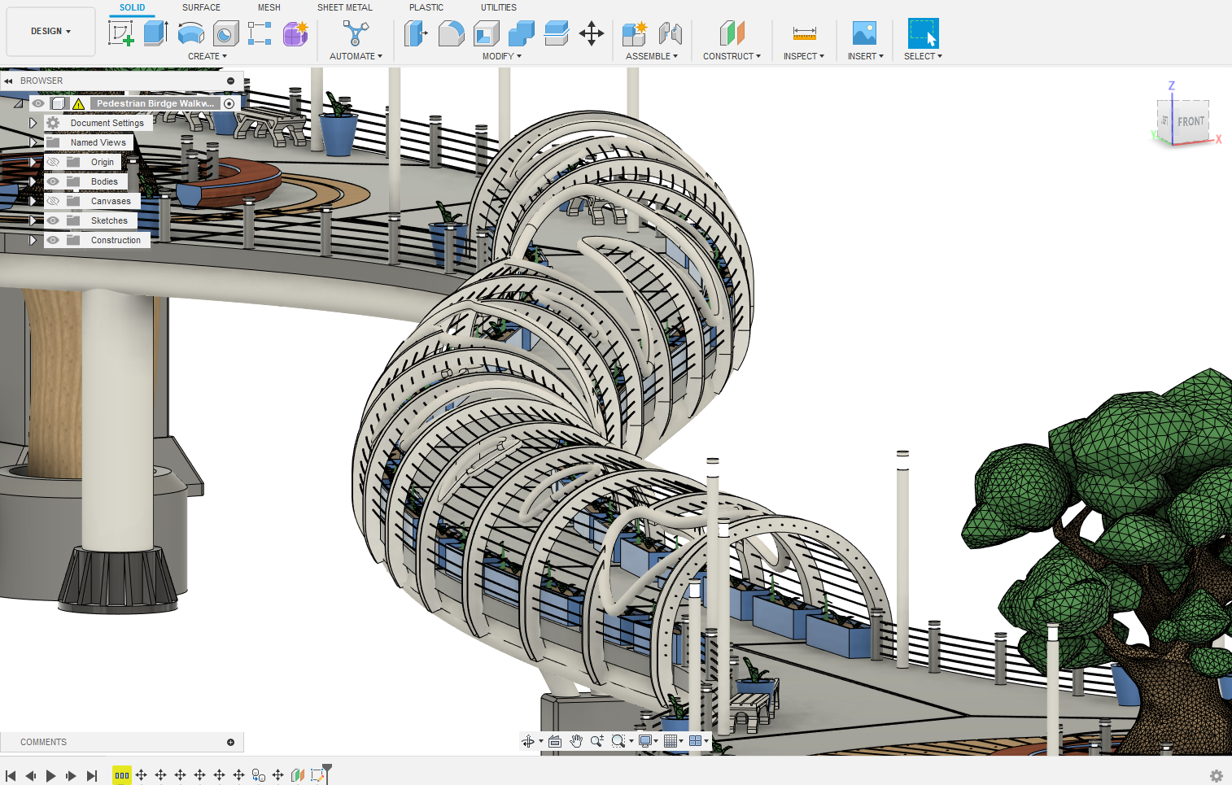
Task: Play the design timeline
Action: 50,775
